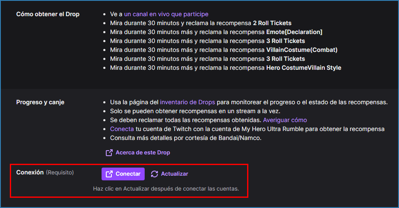Open the "inventario de Drops" link
Image resolution: width=399 pixels, height=208 pixels.
[x=187, y=102]
